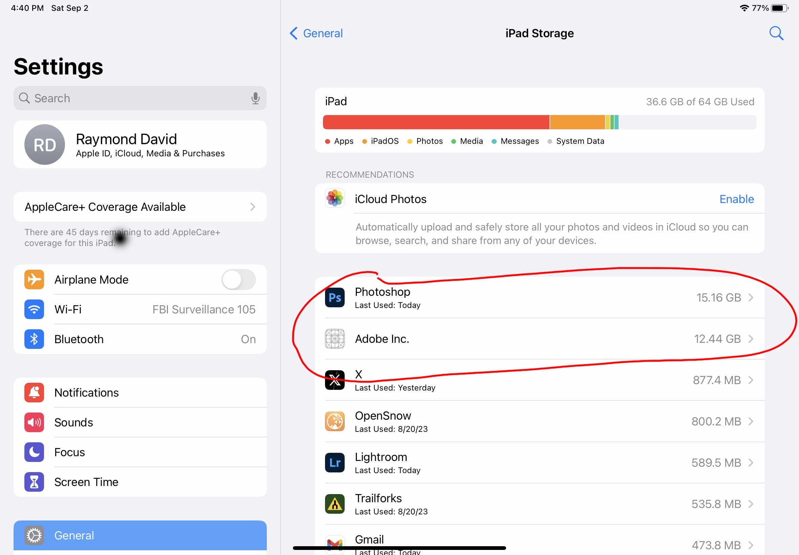Viewport: 799px width, 555px height.
Task: Enable iCloud Photos recommendation
Action: pos(736,199)
